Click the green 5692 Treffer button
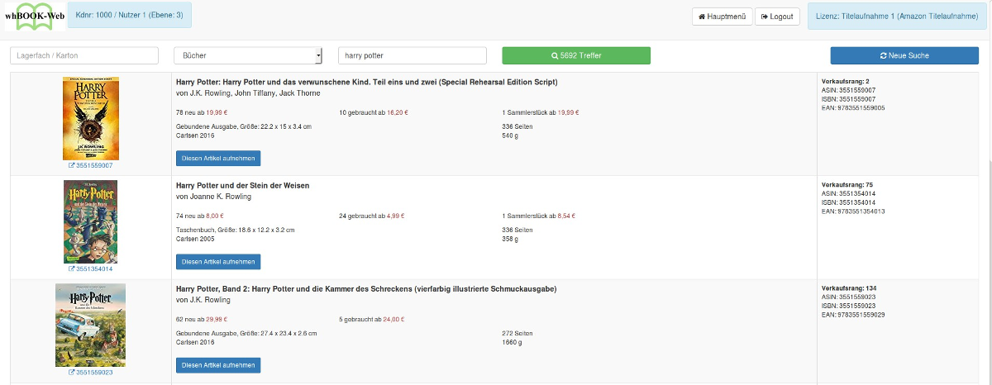The height and width of the screenshot is (385, 992). click(x=576, y=55)
